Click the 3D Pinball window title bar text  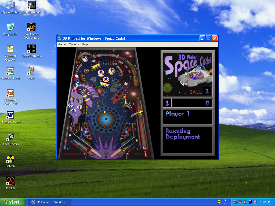(94, 38)
